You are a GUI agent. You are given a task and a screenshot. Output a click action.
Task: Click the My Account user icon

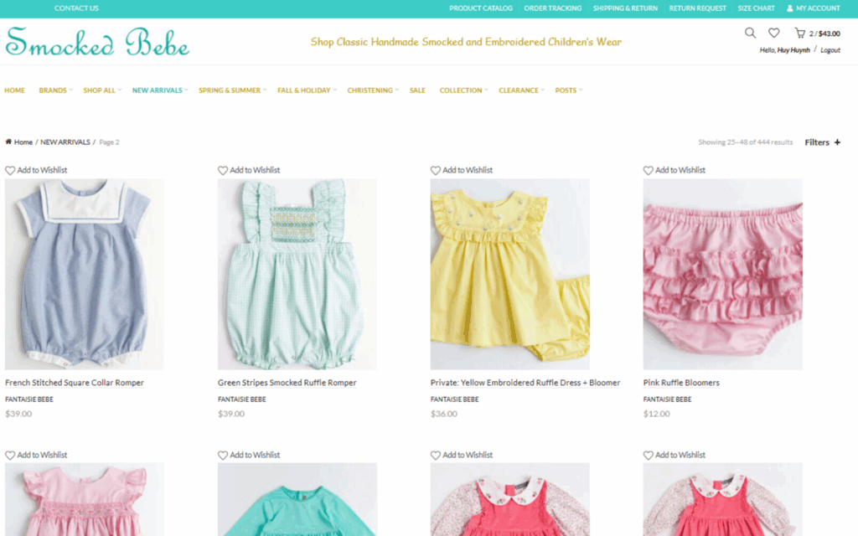[x=790, y=8]
